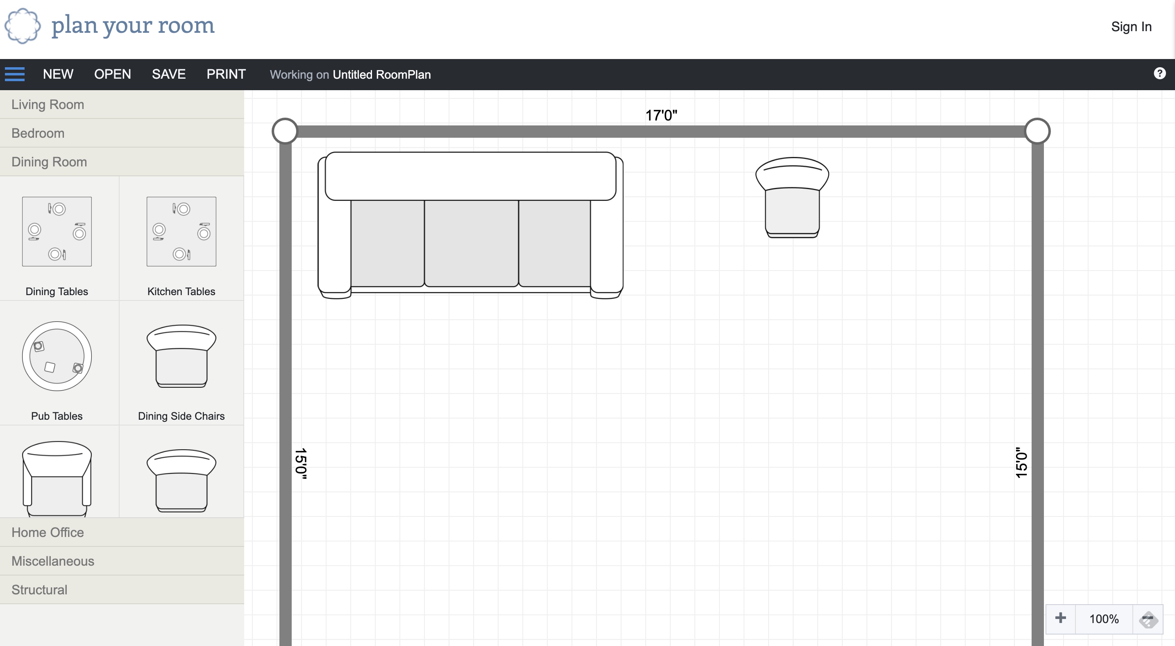This screenshot has height=646, width=1175.
Task: Expand the Home Office category
Action: (48, 532)
